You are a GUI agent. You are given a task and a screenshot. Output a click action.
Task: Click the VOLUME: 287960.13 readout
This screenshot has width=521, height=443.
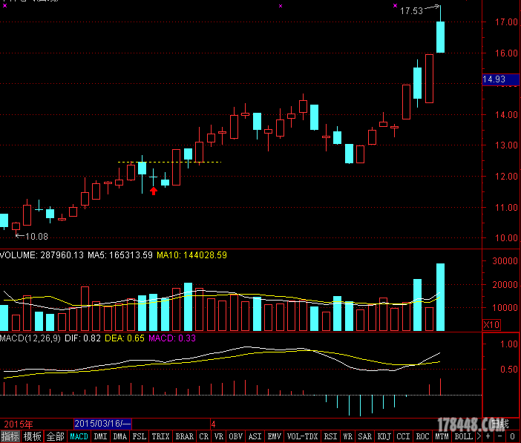point(42,255)
